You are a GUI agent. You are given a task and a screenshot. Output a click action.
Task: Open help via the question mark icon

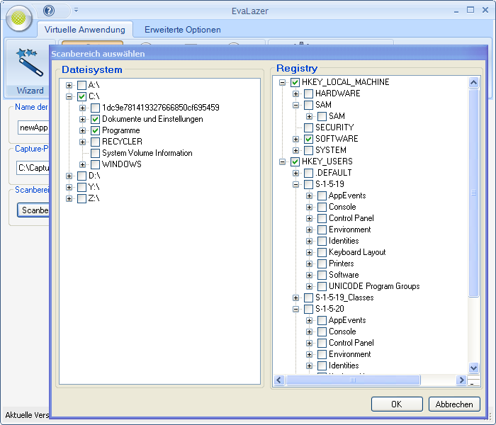point(49,11)
